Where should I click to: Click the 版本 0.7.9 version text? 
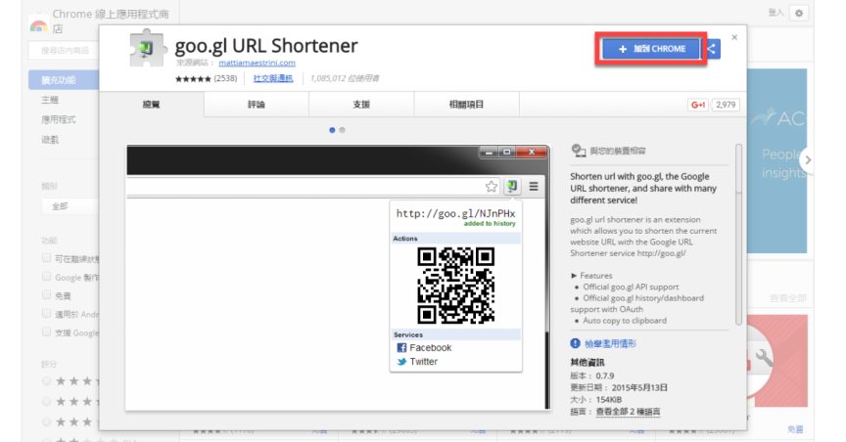(x=591, y=376)
